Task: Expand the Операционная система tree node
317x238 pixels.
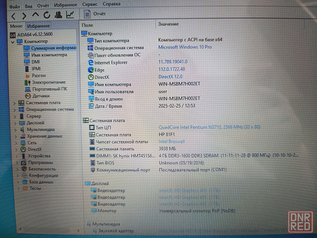Action: click(15, 110)
